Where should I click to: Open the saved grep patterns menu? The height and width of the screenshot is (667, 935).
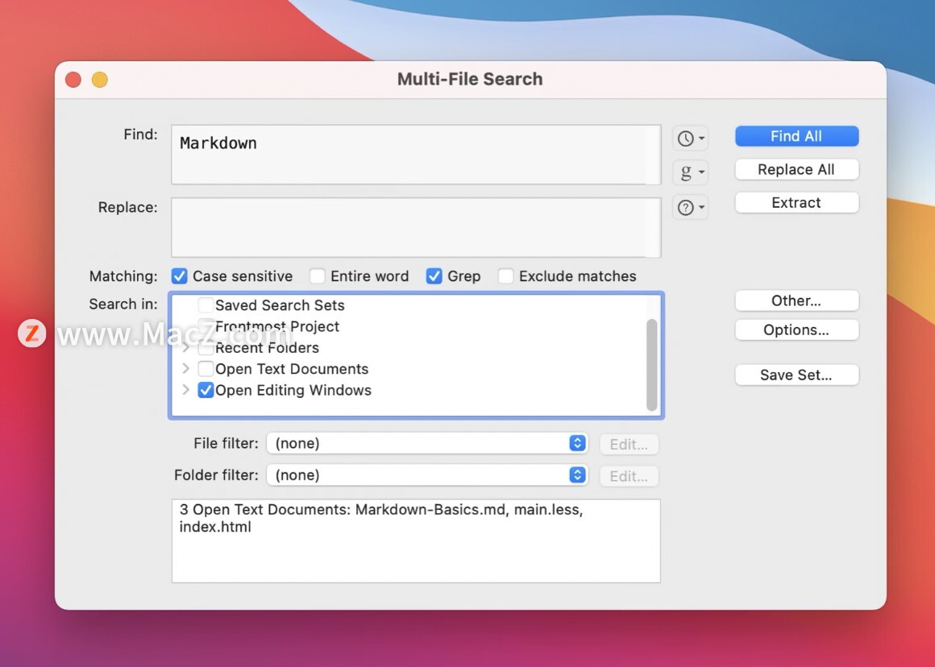(x=690, y=172)
